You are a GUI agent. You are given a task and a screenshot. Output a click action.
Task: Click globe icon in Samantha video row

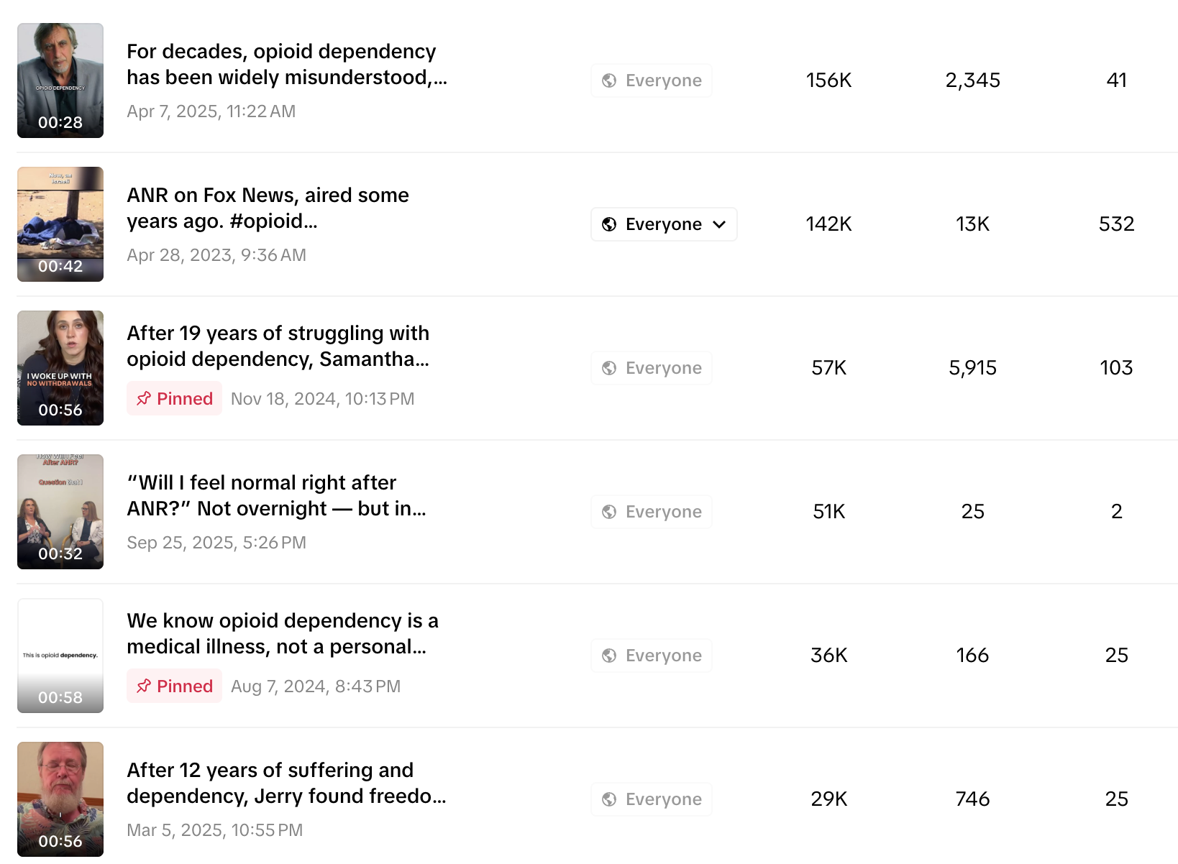(609, 368)
